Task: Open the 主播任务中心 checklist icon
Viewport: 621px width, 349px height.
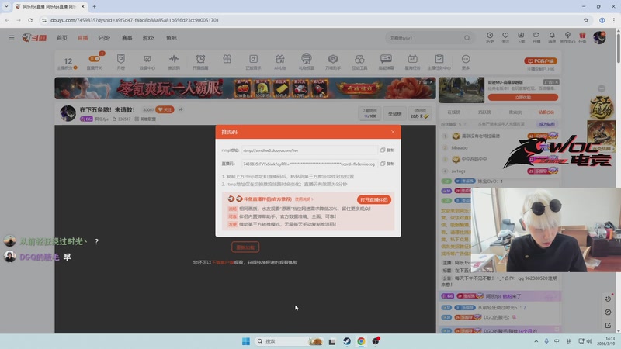Action: (x=439, y=62)
